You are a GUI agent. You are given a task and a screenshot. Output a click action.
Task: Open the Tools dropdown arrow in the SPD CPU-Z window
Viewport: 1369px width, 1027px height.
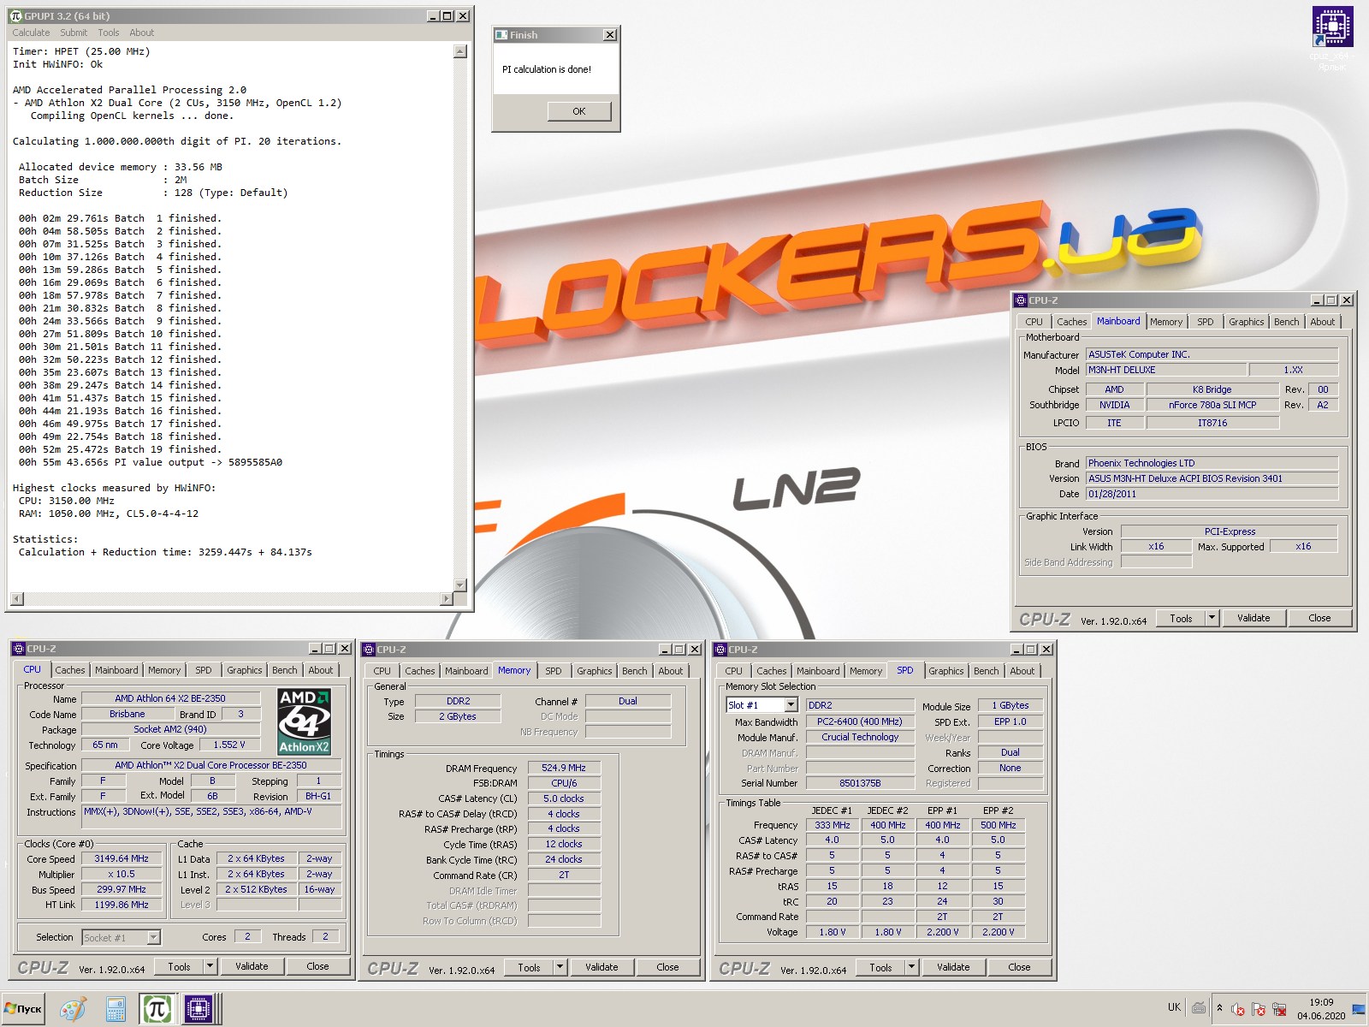[x=911, y=967]
